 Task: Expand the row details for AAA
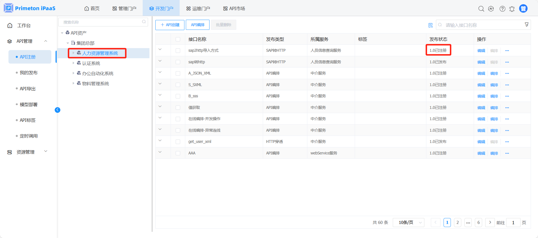160,152
